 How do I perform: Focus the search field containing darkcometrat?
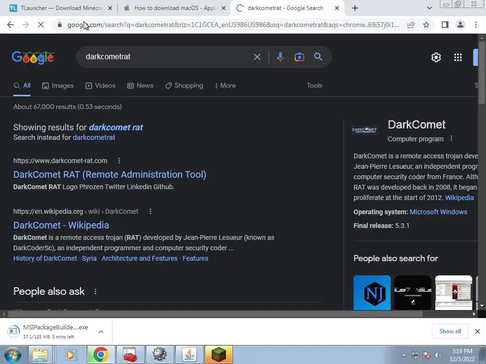pos(168,57)
